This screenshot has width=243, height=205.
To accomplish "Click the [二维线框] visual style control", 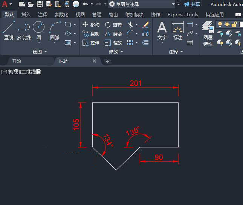I will pos(31,72).
